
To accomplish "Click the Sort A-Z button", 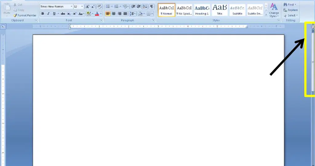I will [145, 7].
